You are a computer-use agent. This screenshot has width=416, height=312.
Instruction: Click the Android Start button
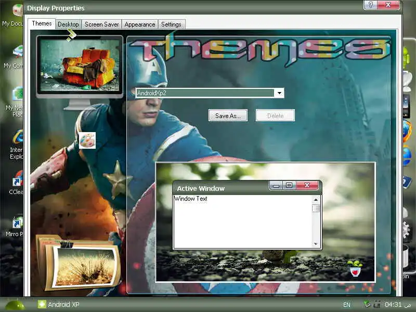click(15, 305)
